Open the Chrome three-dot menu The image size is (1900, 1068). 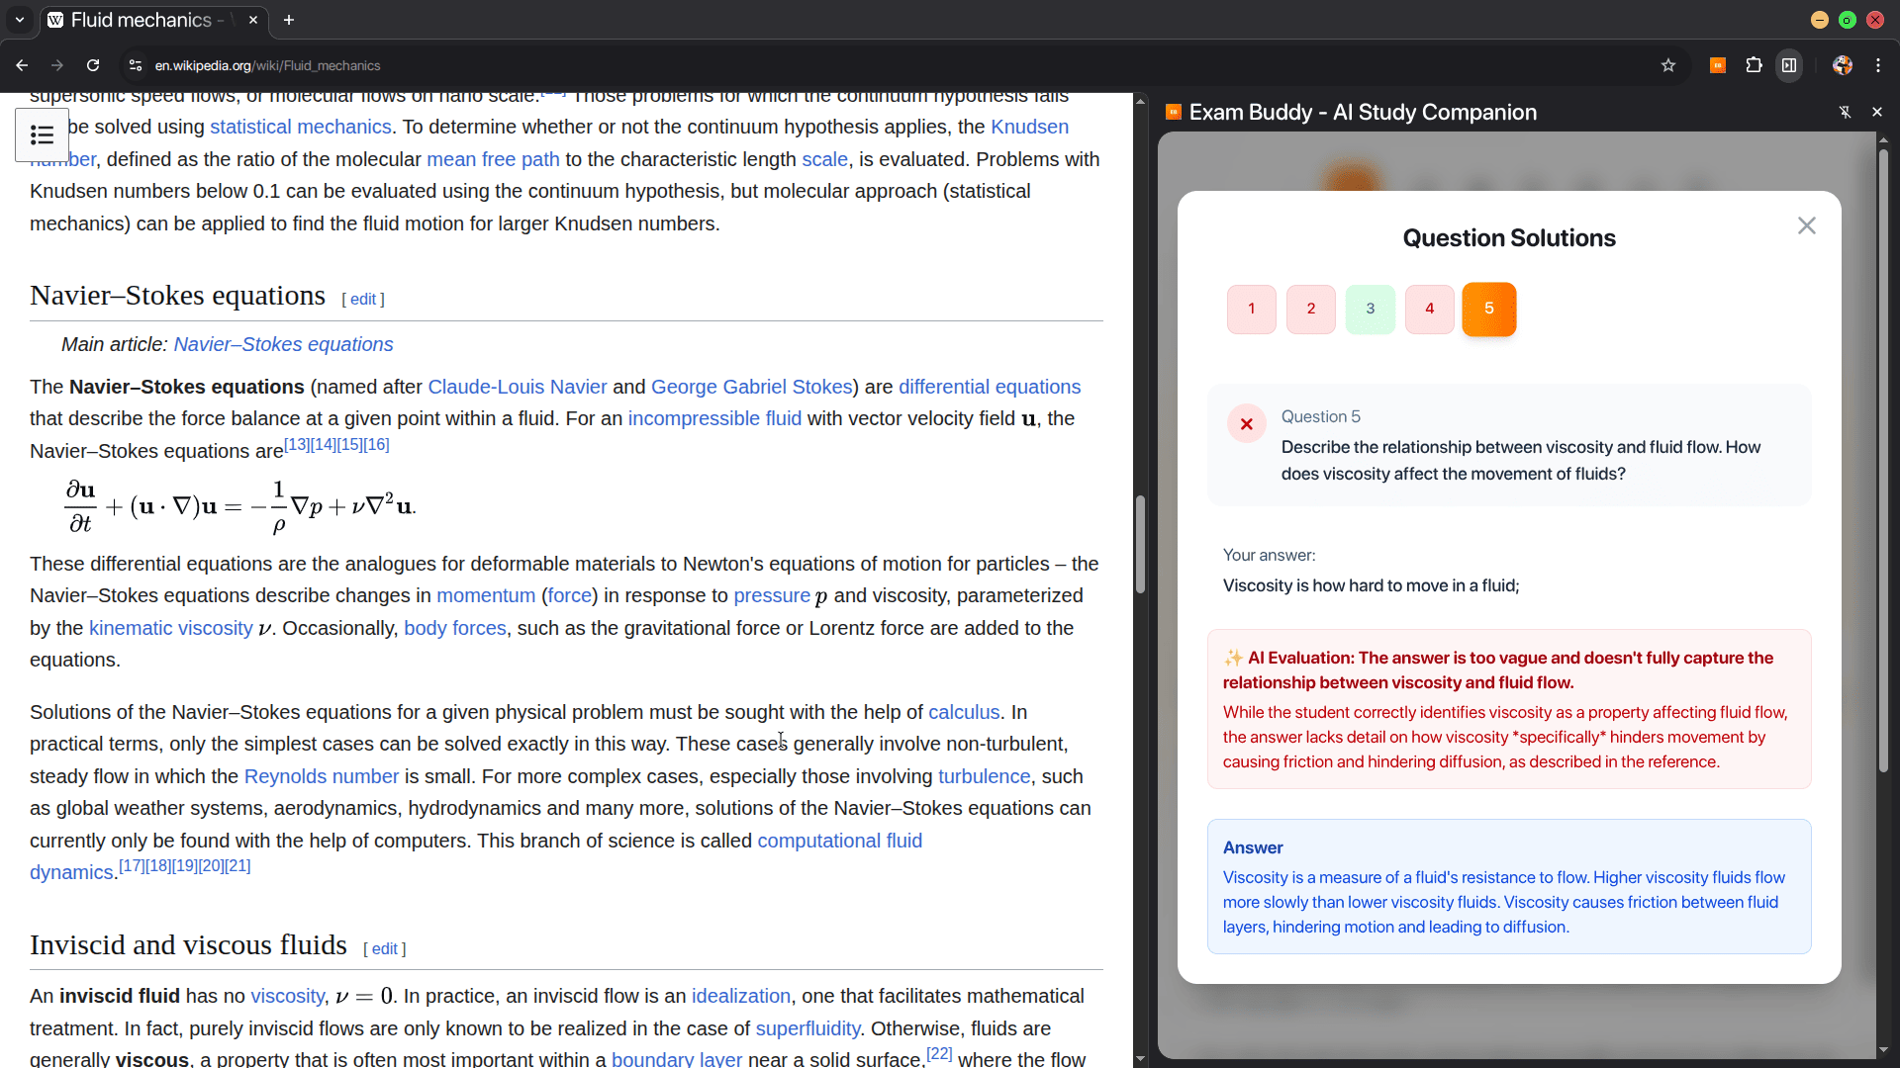click(x=1878, y=65)
